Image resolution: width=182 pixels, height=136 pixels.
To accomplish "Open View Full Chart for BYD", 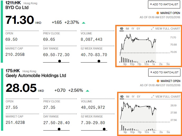I will 167,29.
